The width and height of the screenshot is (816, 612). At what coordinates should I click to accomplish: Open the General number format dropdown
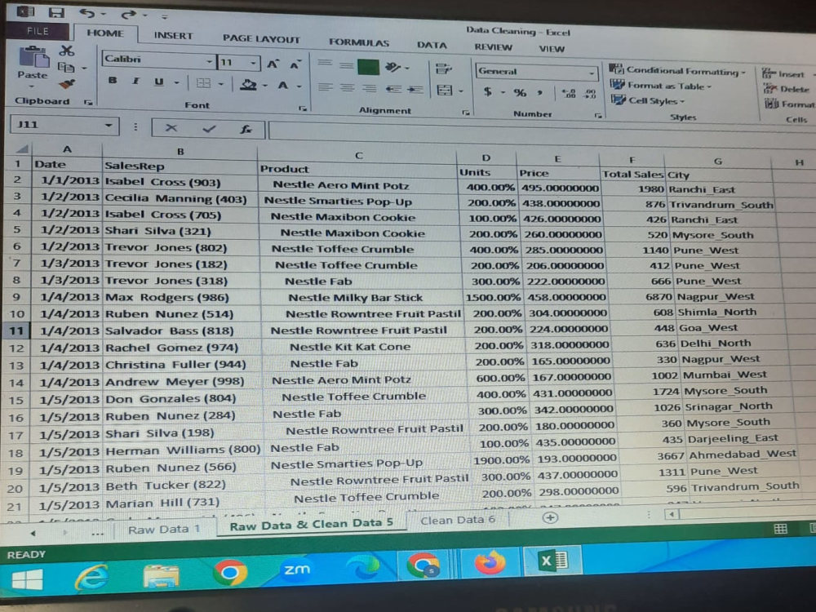[592, 73]
